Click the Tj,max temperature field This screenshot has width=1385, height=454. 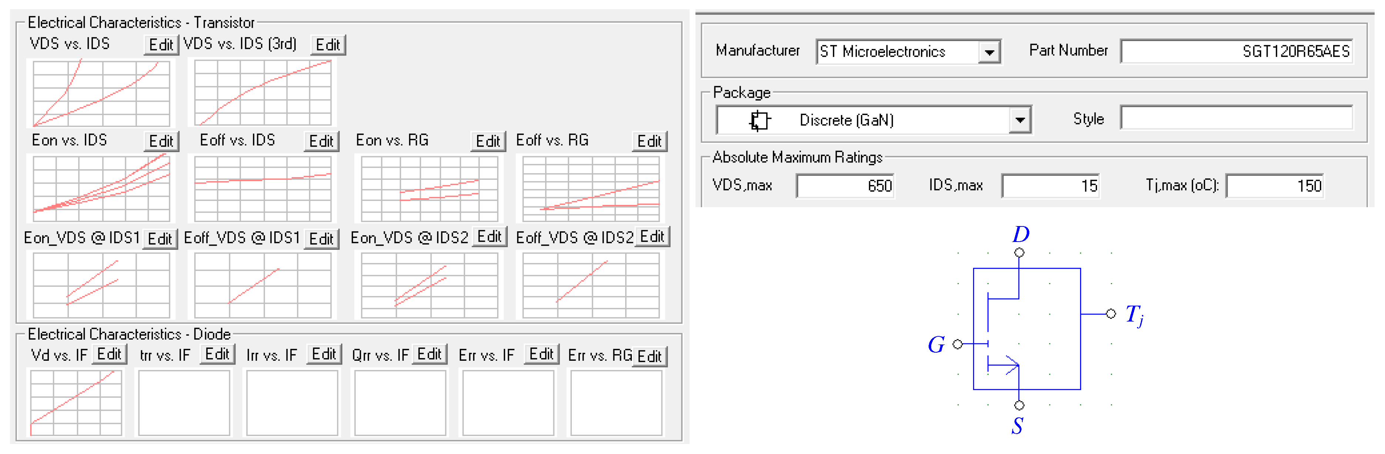click(x=1274, y=186)
